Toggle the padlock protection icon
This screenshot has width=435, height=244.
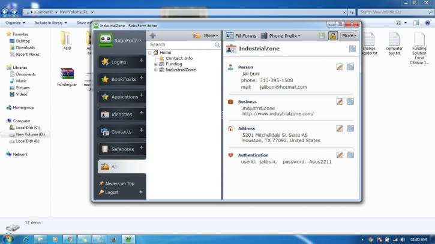(333, 35)
